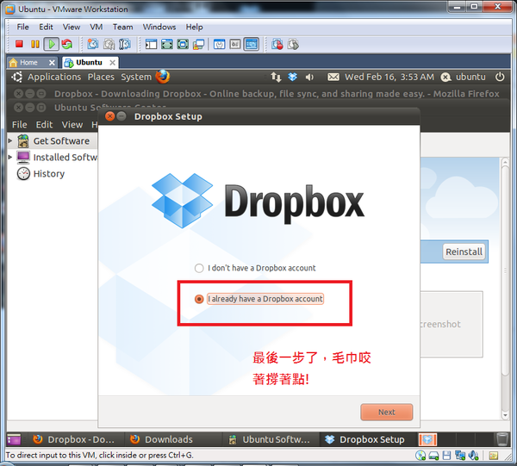
Task: Click the Summary view toolbar icon
Action: (x=219, y=44)
